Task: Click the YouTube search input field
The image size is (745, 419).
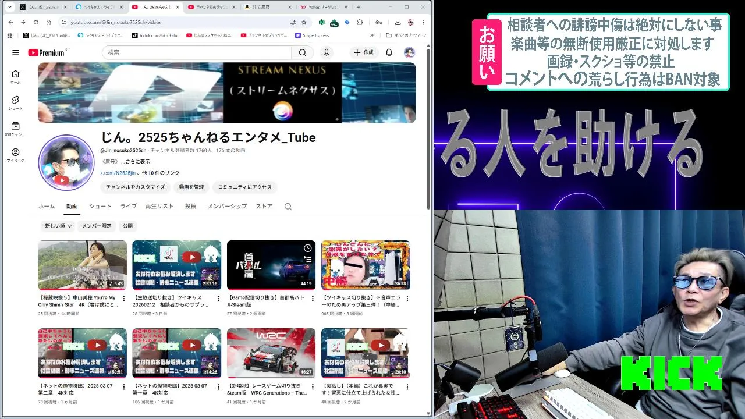Action: 197,52
